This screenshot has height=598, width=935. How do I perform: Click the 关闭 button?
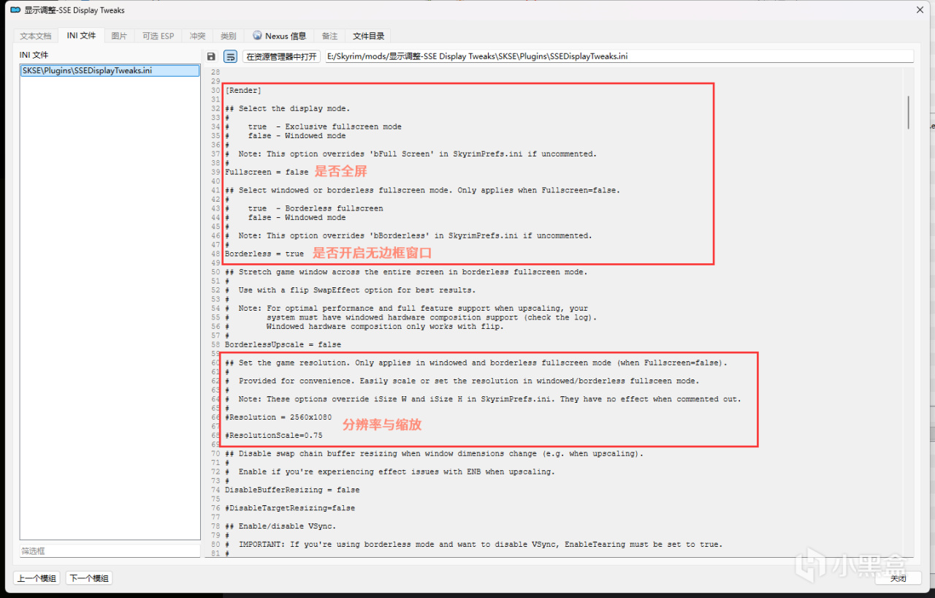pos(898,578)
